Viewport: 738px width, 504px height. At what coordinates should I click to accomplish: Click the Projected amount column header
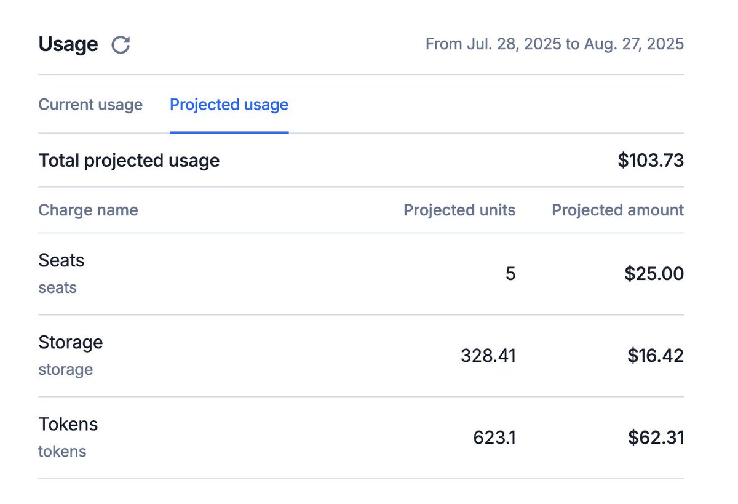(617, 210)
